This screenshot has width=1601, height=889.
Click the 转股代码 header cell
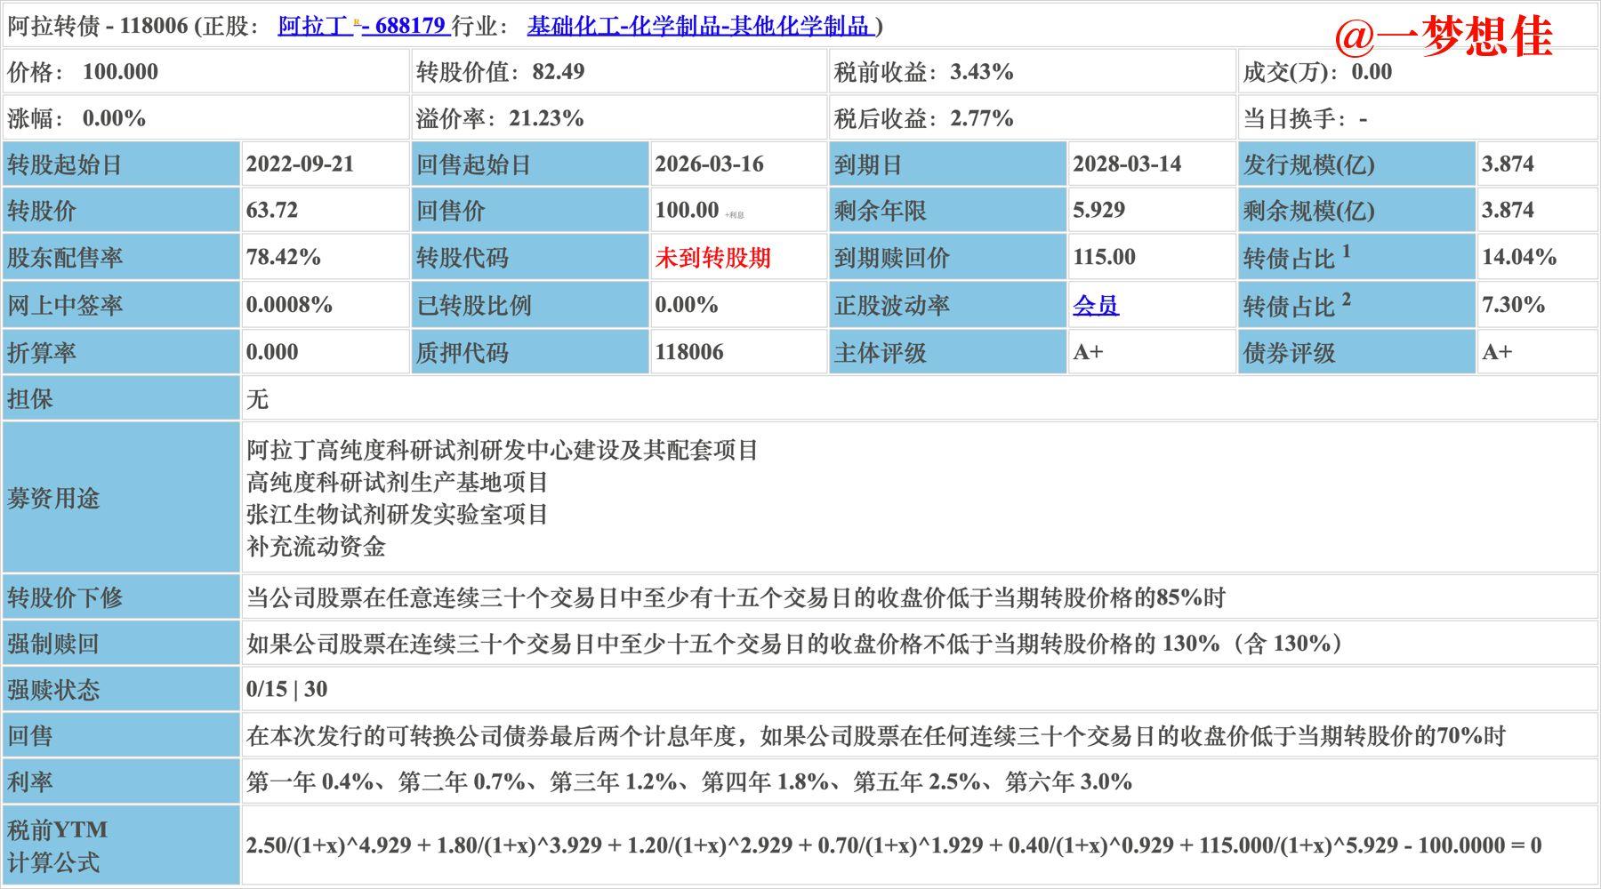pos(529,258)
